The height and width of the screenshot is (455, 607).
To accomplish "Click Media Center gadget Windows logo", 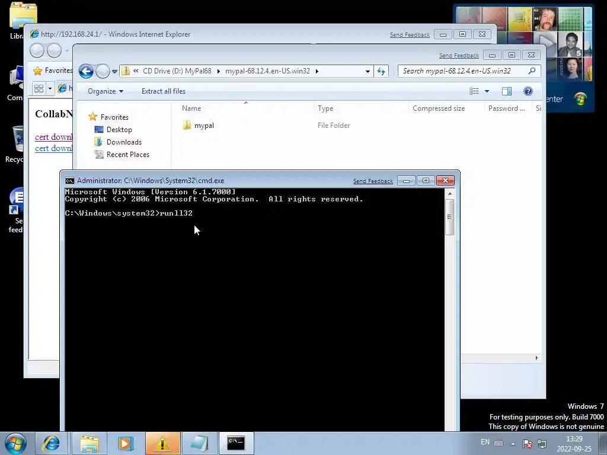I will [x=580, y=99].
